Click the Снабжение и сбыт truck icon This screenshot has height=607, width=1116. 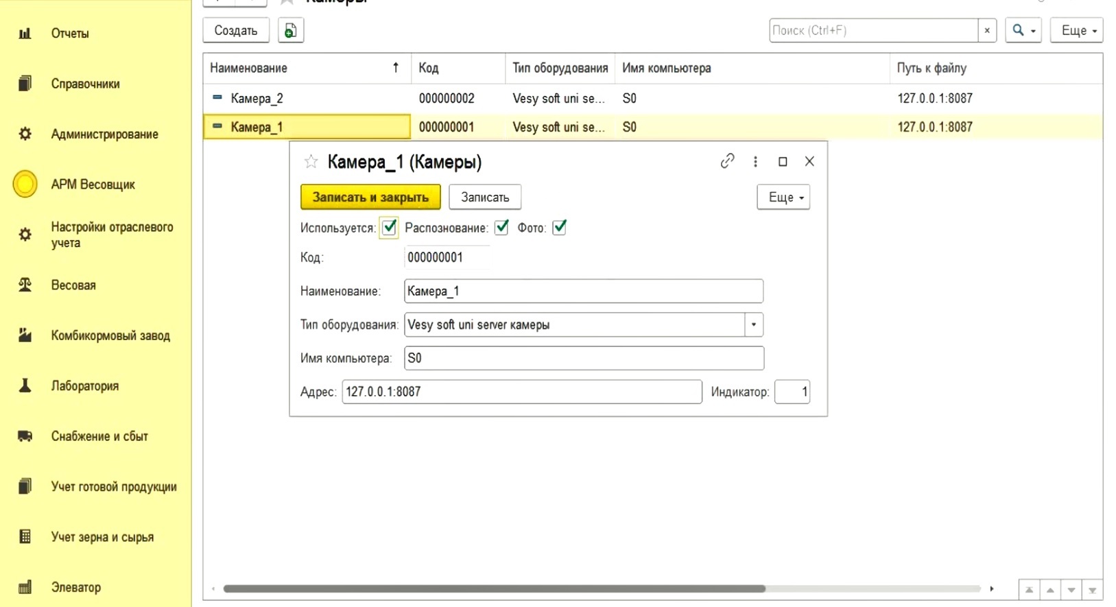pyautogui.click(x=25, y=436)
